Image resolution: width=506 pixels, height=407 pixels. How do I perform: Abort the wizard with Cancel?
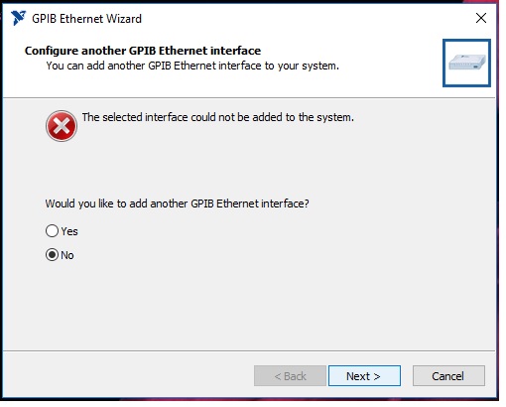pyautogui.click(x=448, y=376)
